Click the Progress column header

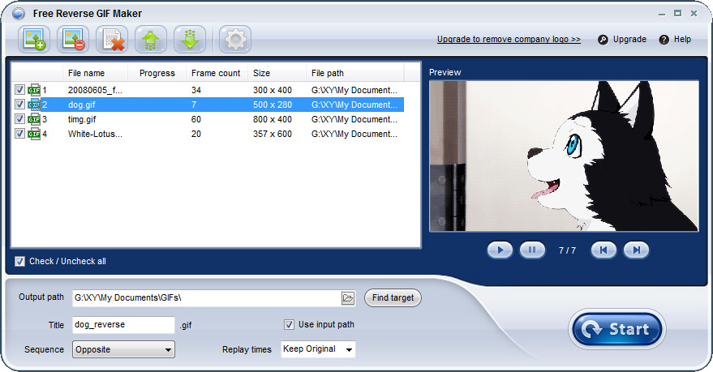[x=157, y=73]
